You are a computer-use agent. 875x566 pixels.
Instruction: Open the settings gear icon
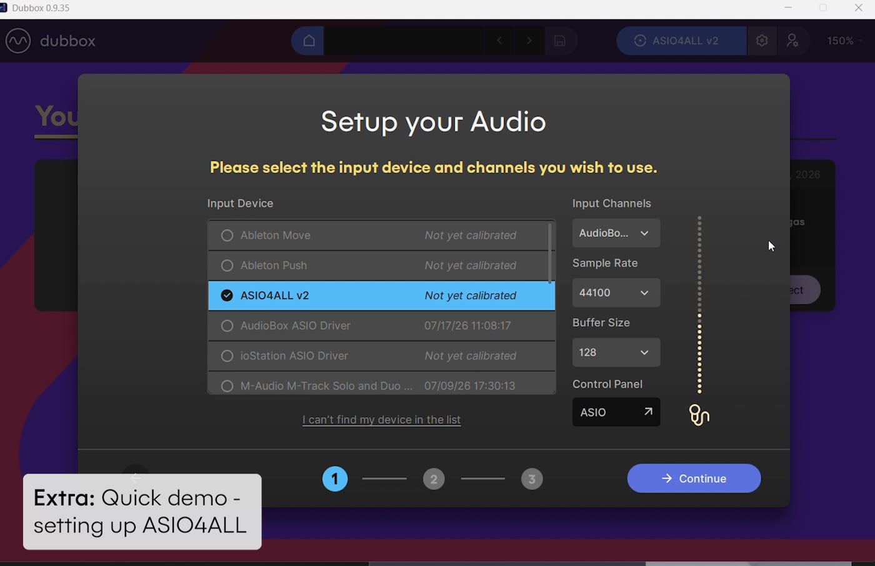pos(761,41)
